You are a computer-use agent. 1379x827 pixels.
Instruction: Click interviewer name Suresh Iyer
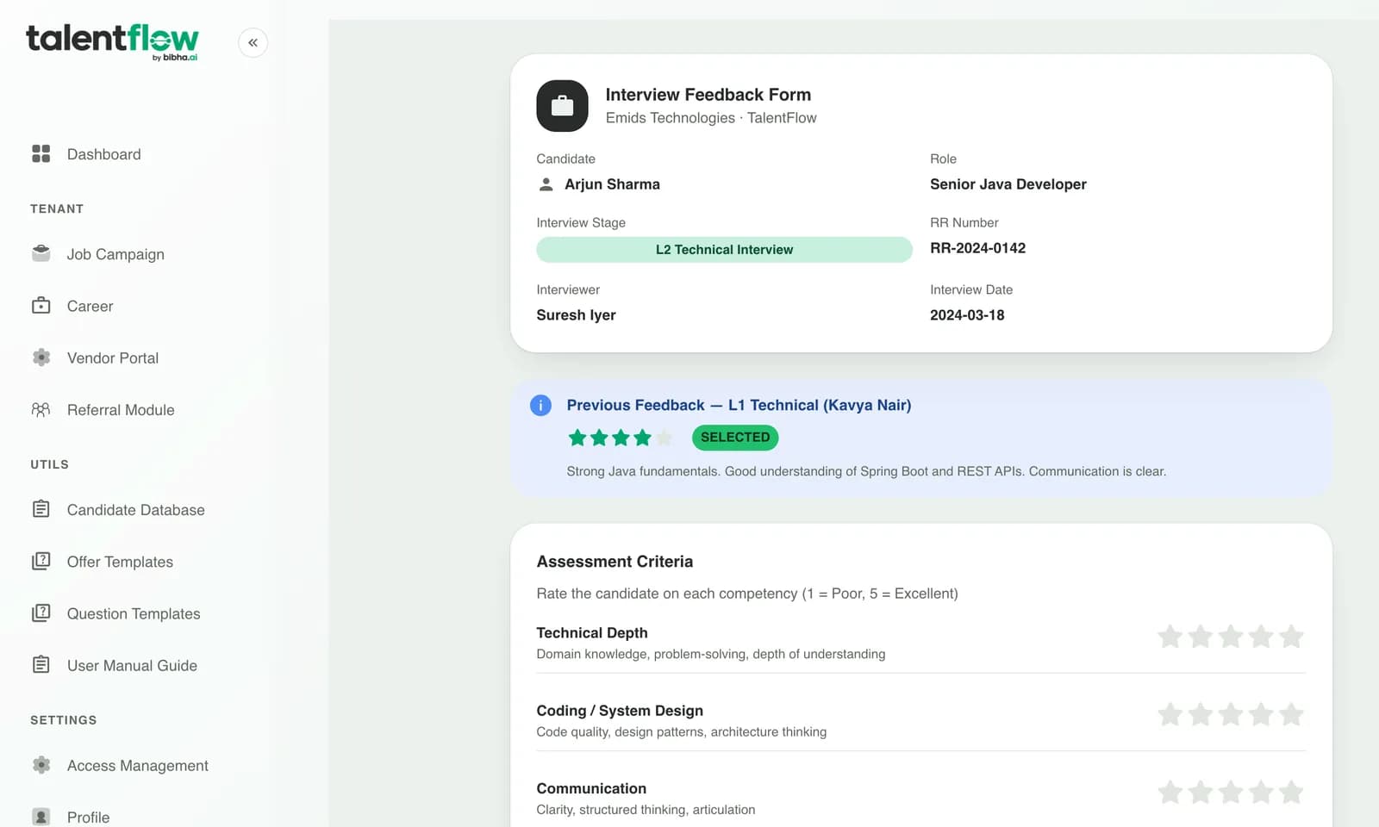[x=576, y=315]
